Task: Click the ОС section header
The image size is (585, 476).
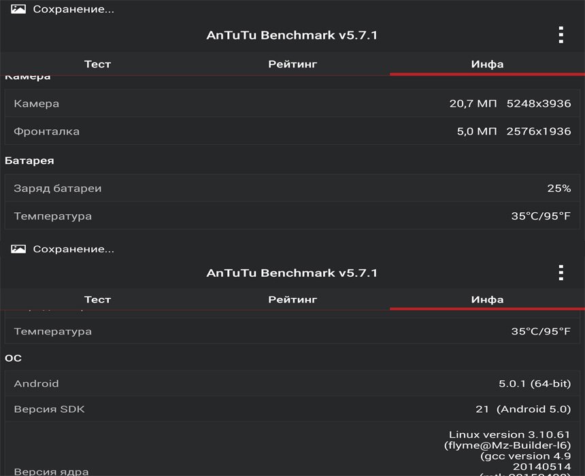Action: [x=14, y=358]
